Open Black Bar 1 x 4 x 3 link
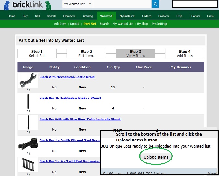 [x=70, y=161]
